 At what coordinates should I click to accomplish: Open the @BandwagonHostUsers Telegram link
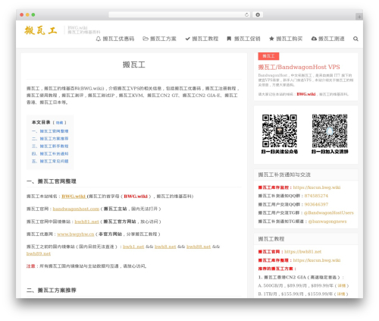tap(329, 212)
